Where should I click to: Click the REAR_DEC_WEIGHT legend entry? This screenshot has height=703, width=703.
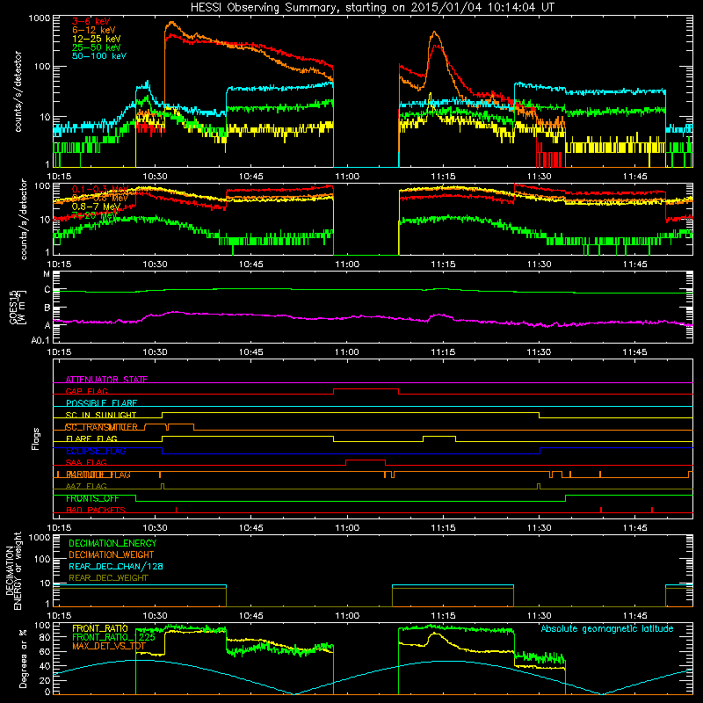click(108, 578)
